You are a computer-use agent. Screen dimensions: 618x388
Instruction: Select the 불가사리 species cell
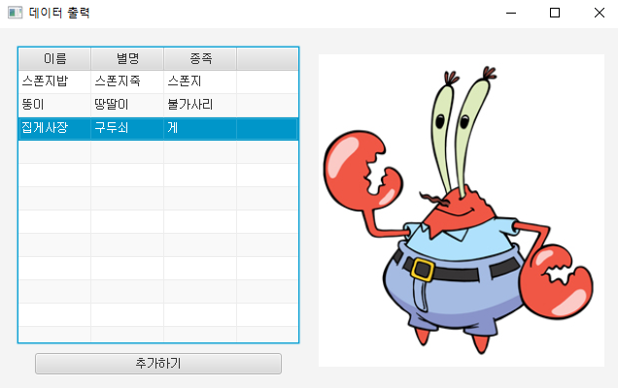pyautogui.click(x=200, y=105)
